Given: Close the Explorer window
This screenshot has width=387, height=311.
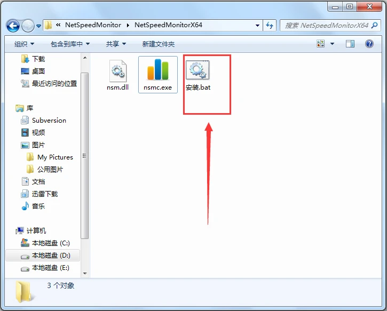Looking at the screenshot, I should [x=369, y=6].
